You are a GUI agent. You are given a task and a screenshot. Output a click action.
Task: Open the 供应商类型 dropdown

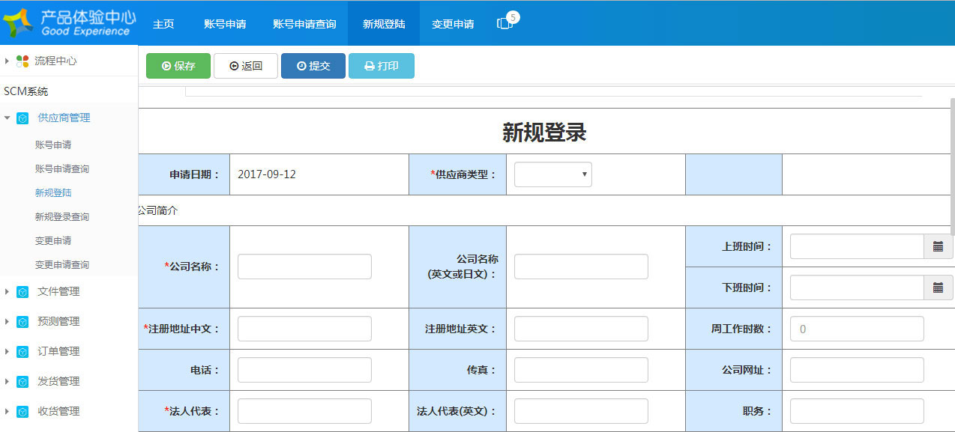click(553, 174)
